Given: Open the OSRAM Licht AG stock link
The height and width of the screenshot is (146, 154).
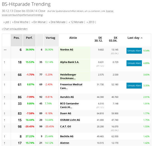Looking at the screenshot, I should pyautogui.click(x=70, y=120).
